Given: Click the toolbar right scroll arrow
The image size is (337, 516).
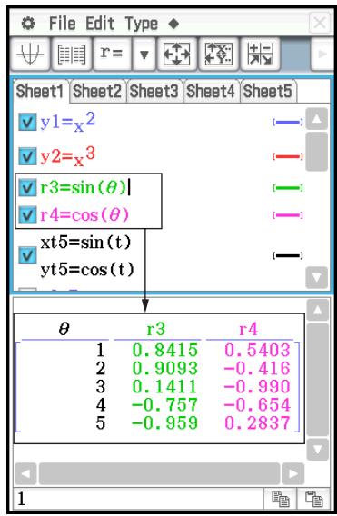Looking at the screenshot, I should pyautogui.click(x=322, y=54).
